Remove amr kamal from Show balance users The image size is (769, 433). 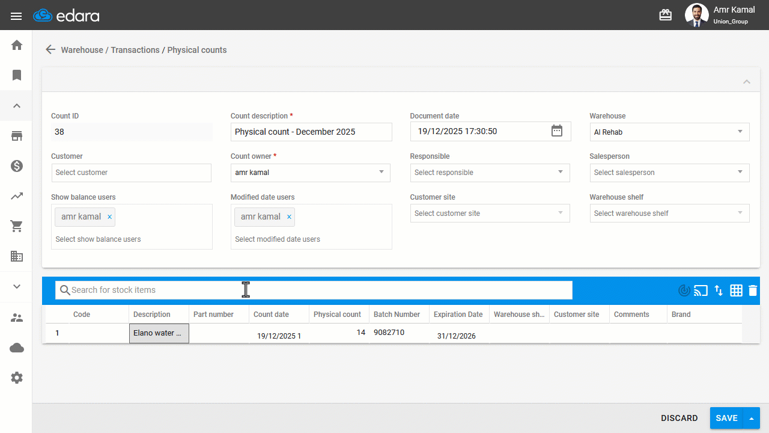point(109,217)
